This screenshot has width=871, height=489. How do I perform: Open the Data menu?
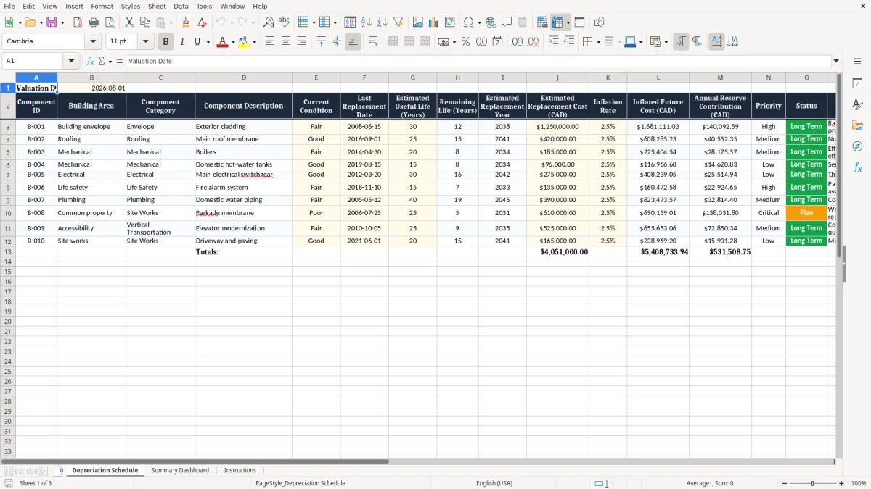[181, 6]
